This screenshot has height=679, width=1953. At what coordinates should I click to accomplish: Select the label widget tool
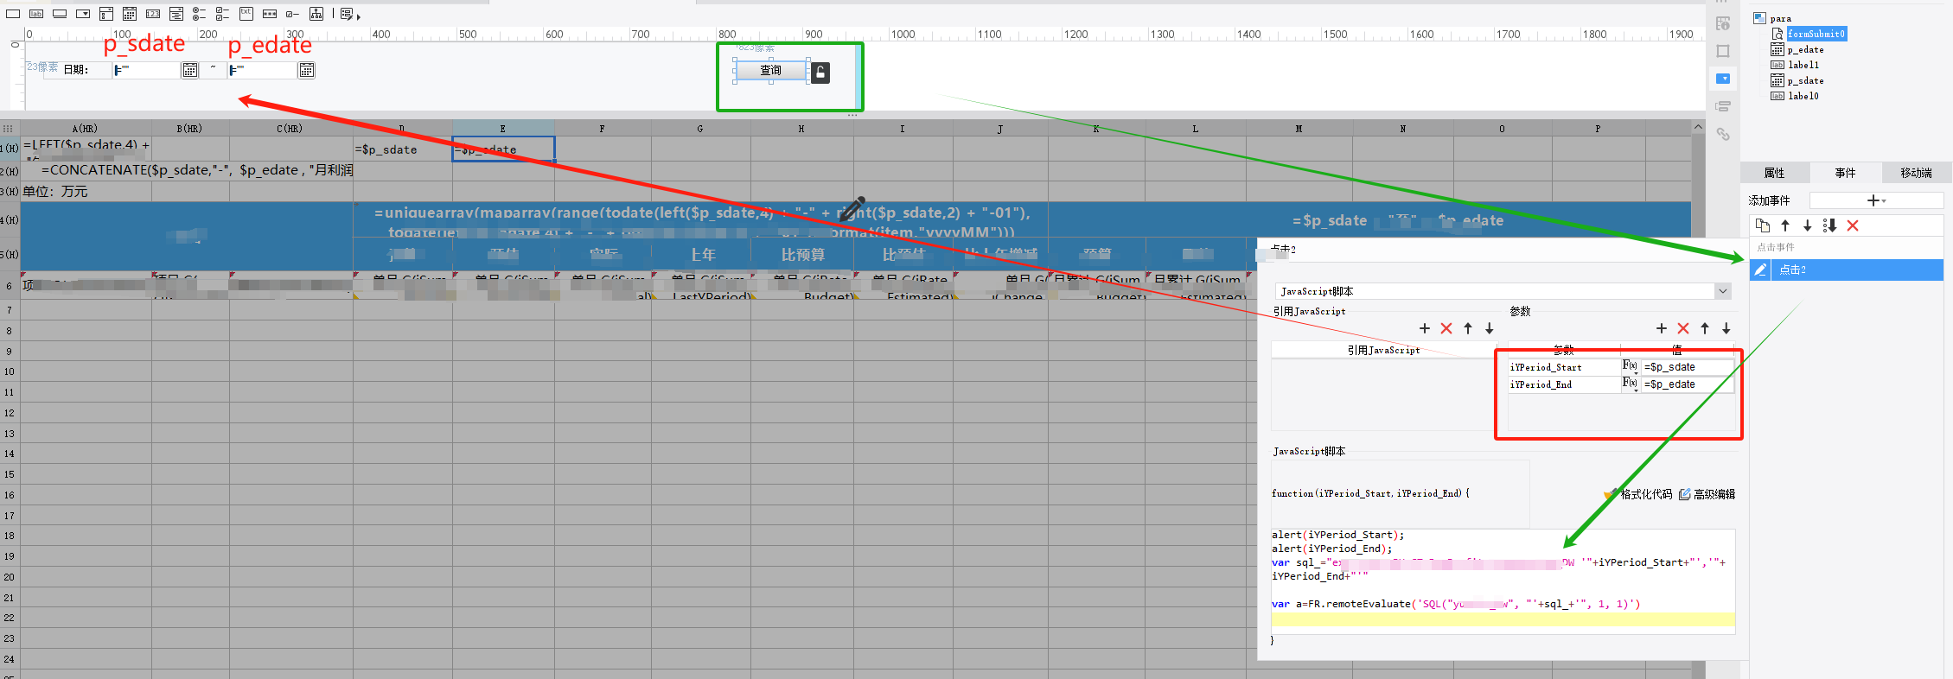coord(36,14)
